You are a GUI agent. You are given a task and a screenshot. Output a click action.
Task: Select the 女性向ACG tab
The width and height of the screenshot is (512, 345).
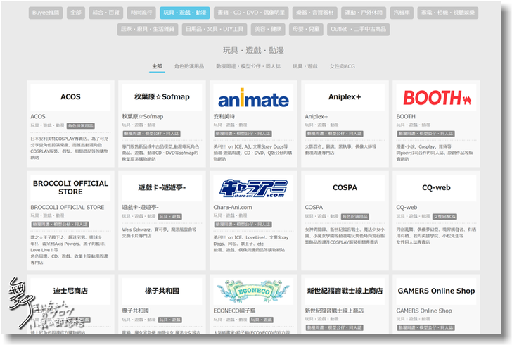343,66
